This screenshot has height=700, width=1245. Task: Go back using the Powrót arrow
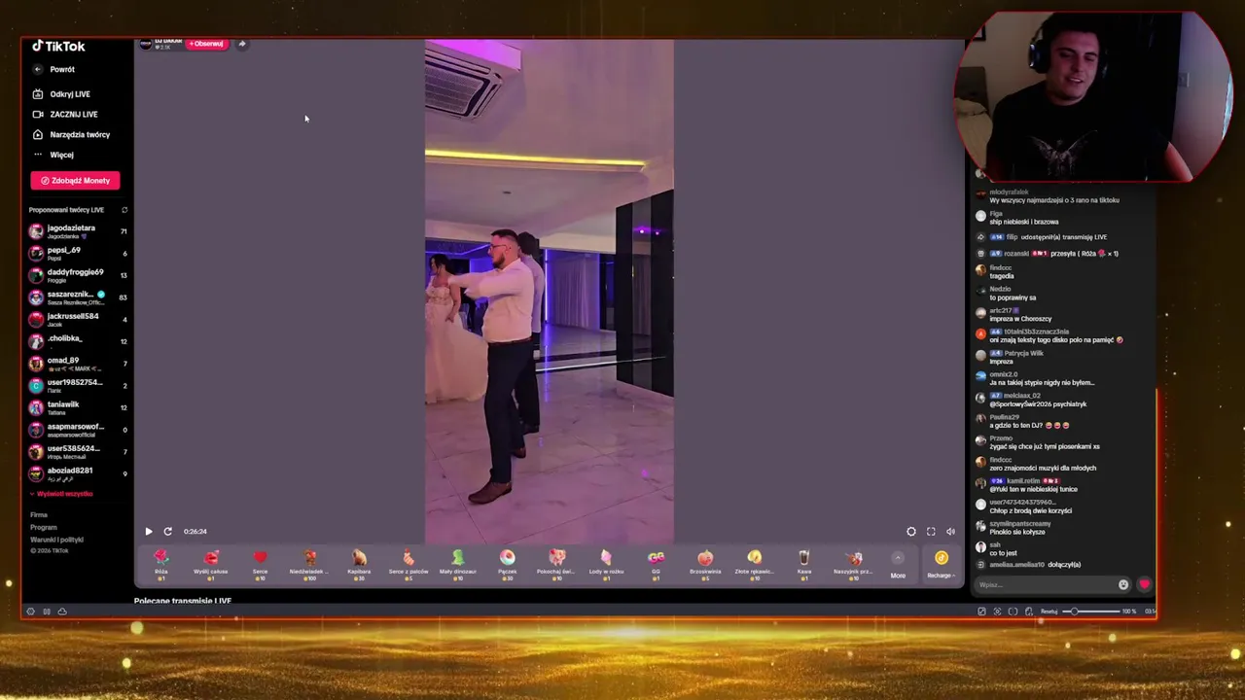[x=37, y=69]
